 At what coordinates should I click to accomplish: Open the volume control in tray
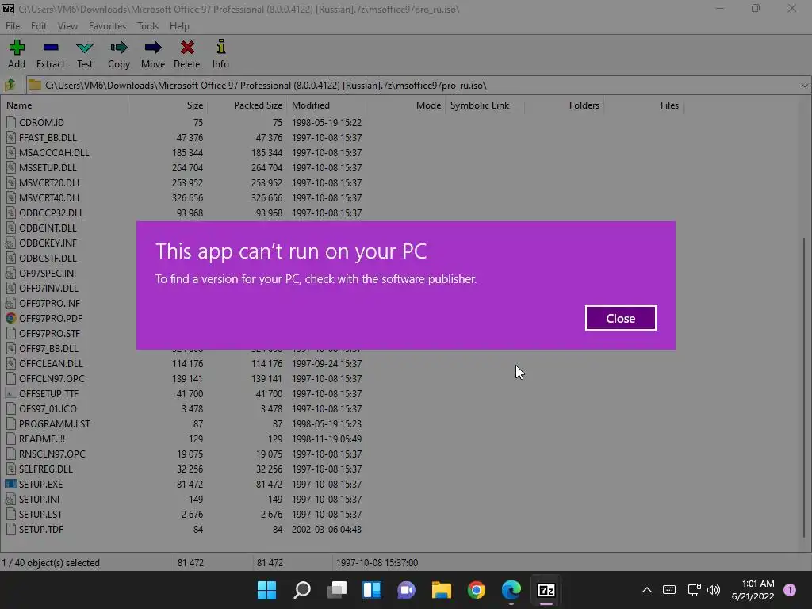714,590
